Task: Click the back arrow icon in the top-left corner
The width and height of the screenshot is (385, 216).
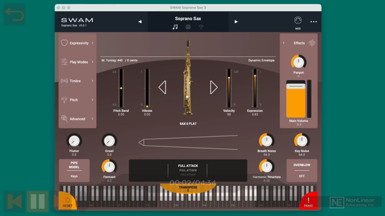Action: point(15,14)
